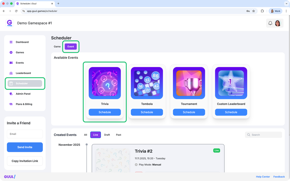Schedule a Tournament event
Screen dimensions: 290x181
189,112
